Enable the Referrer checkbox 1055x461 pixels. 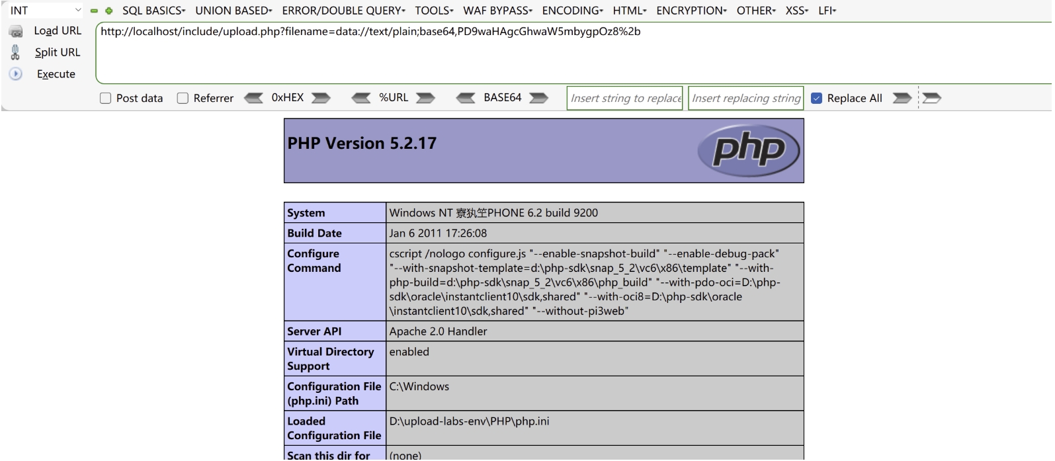tap(183, 98)
